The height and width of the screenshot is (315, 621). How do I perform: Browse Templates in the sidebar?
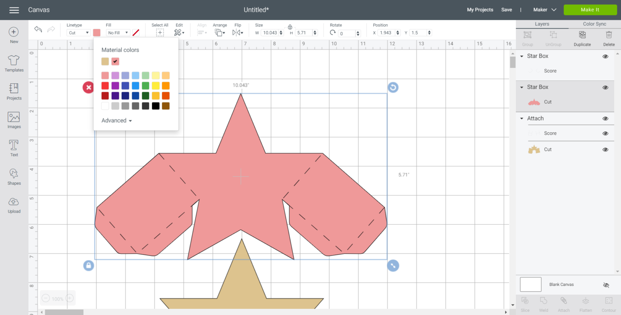13,63
